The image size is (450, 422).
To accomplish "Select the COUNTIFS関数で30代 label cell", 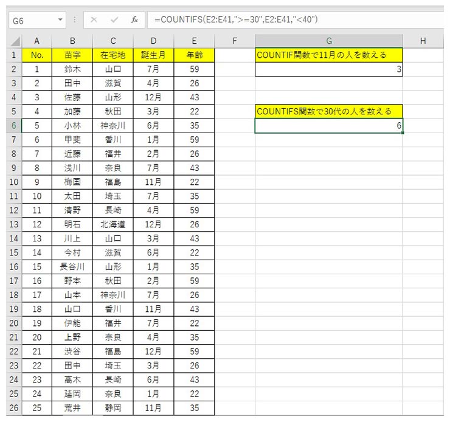I will (x=328, y=111).
